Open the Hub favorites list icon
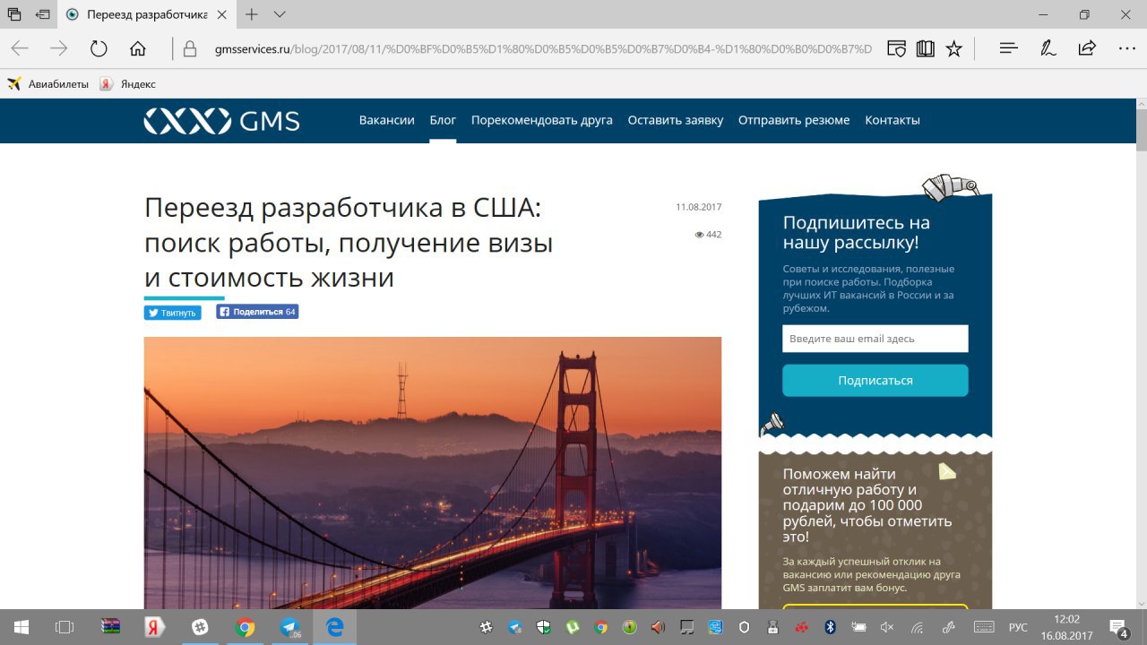1147x645 pixels. [x=1009, y=48]
